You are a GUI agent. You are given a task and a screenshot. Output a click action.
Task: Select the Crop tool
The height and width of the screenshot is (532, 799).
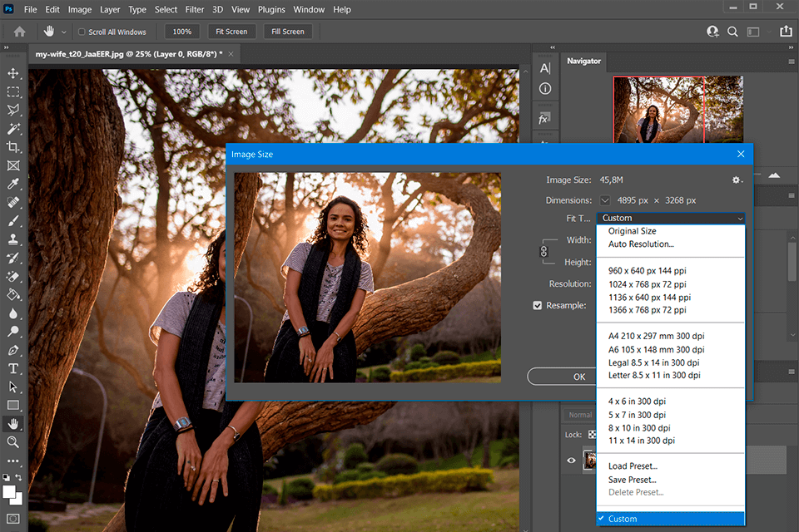click(13, 147)
